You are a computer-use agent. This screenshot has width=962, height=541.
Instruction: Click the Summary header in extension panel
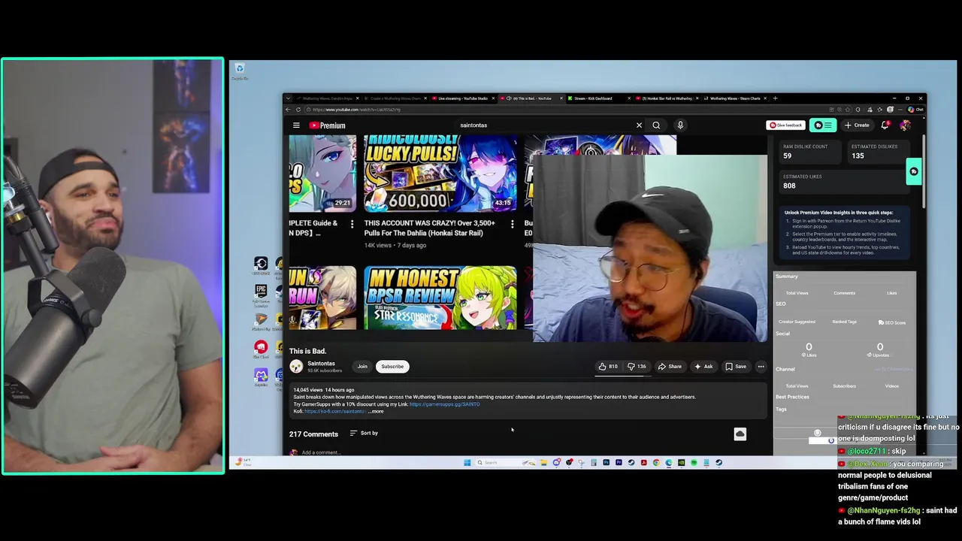click(x=787, y=277)
